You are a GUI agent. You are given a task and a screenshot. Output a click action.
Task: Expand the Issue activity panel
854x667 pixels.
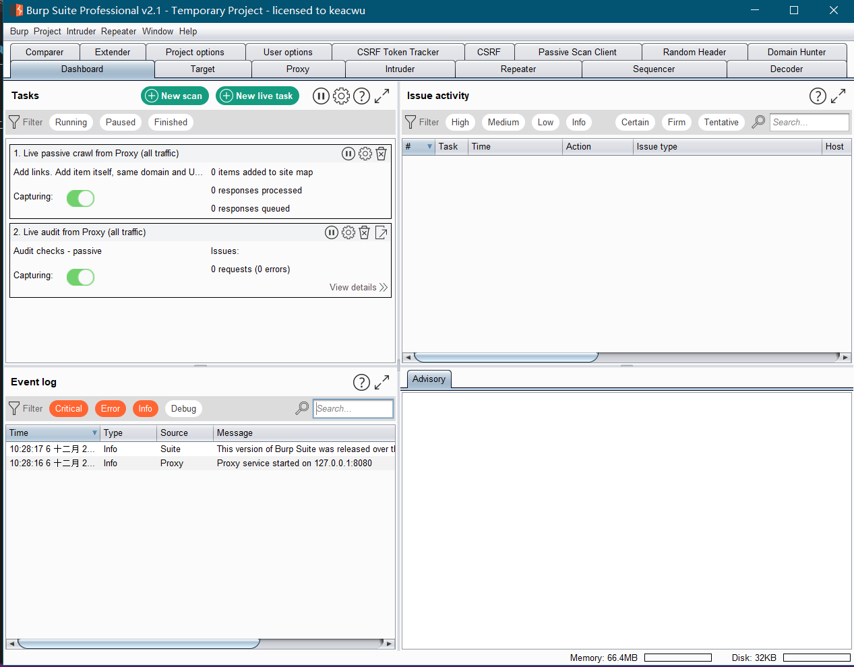click(838, 96)
